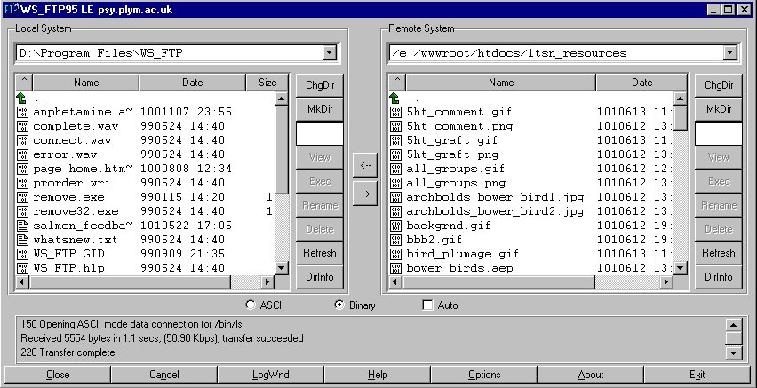
Task: Select the whatsnew.txt file icon
Action: pos(23,240)
